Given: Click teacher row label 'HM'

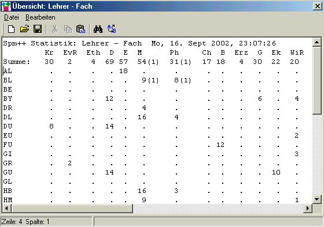Looking at the screenshot, I should click(8, 200).
